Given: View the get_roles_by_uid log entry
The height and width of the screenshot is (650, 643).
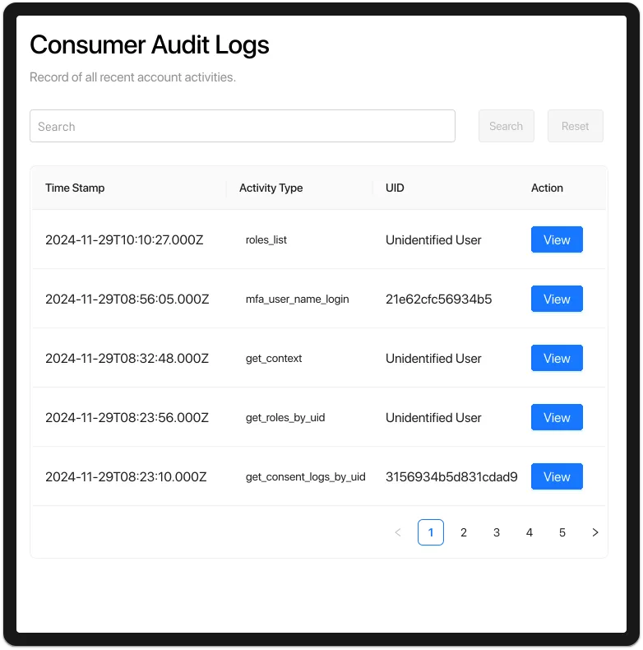Looking at the screenshot, I should pos(557,418).
